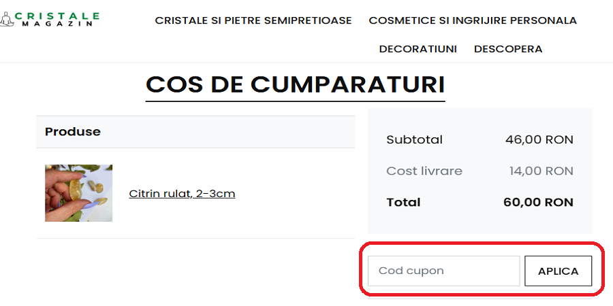Open Cristale si Pietre Semipretioase menu
This screenshot has width=613, height=306.
pyautogui.click(x=253, y=20)
